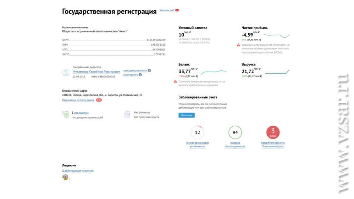Viewport: 354px width, 199px height.
Task: Click the count badge next to 'совладелец компаний'
Action: point(149,70)
